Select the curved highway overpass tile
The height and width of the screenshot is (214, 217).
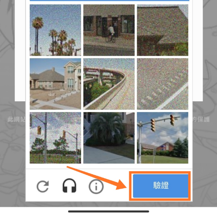(x=109, y=84)
